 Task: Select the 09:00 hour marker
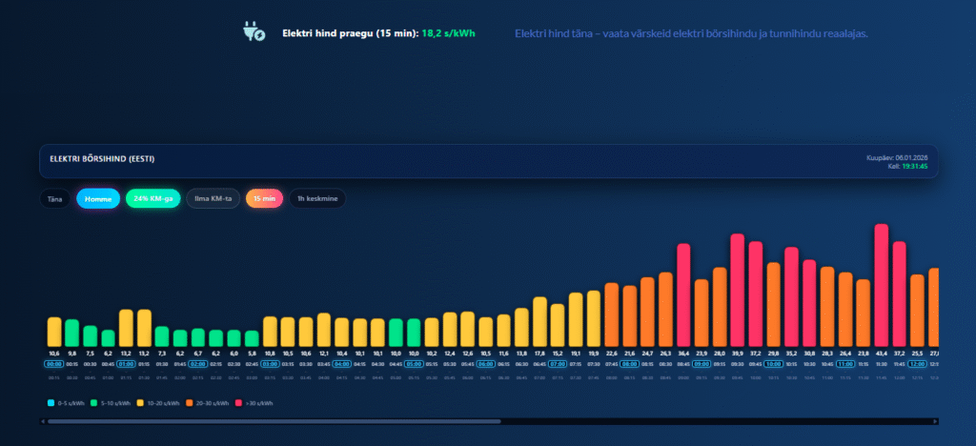[x=701, y=363]
